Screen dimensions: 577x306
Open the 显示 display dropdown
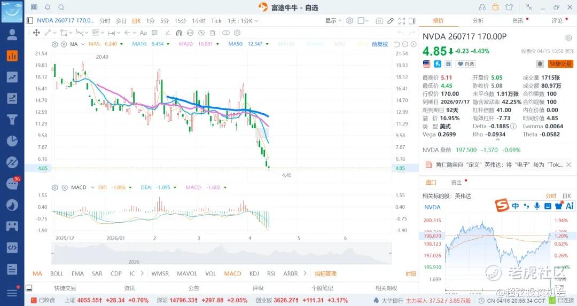pos(333,21)
